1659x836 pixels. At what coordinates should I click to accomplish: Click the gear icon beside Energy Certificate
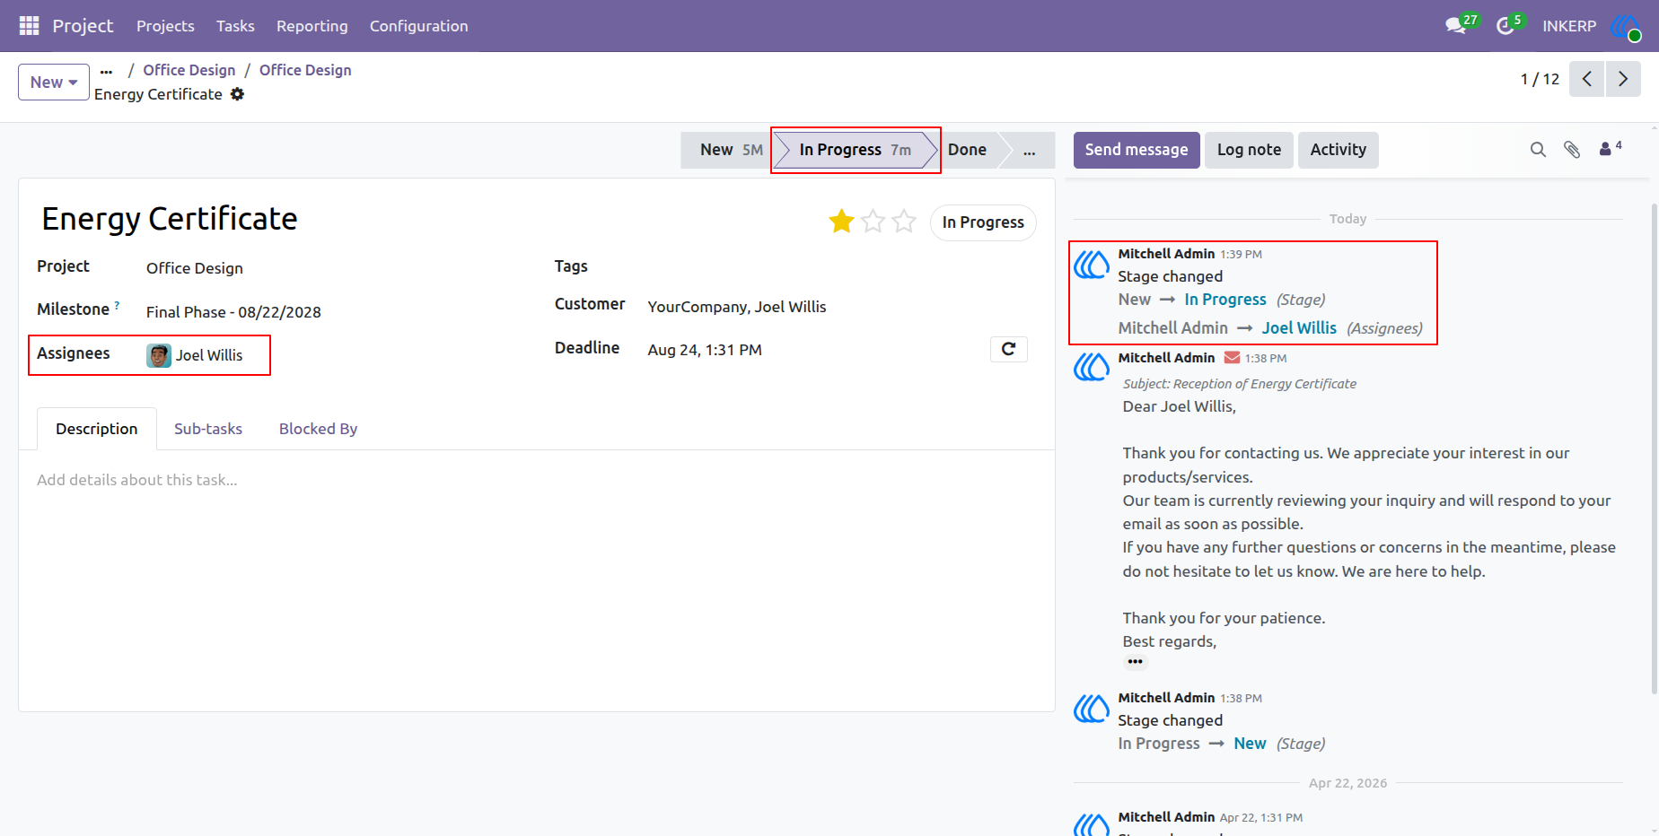coord(237,94)
